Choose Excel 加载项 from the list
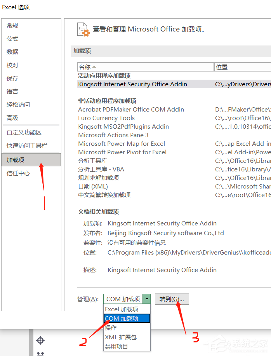This screenshot has width=271, height=356. pyautogui.click(x=127, y=309)
